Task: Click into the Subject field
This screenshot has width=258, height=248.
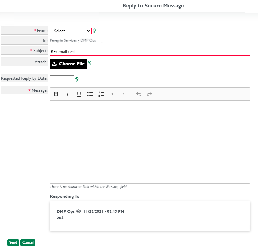Action: tap(150, 52)
